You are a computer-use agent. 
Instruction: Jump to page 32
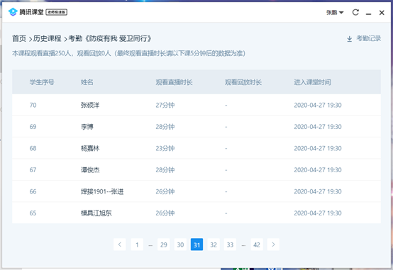pos(214,244)
